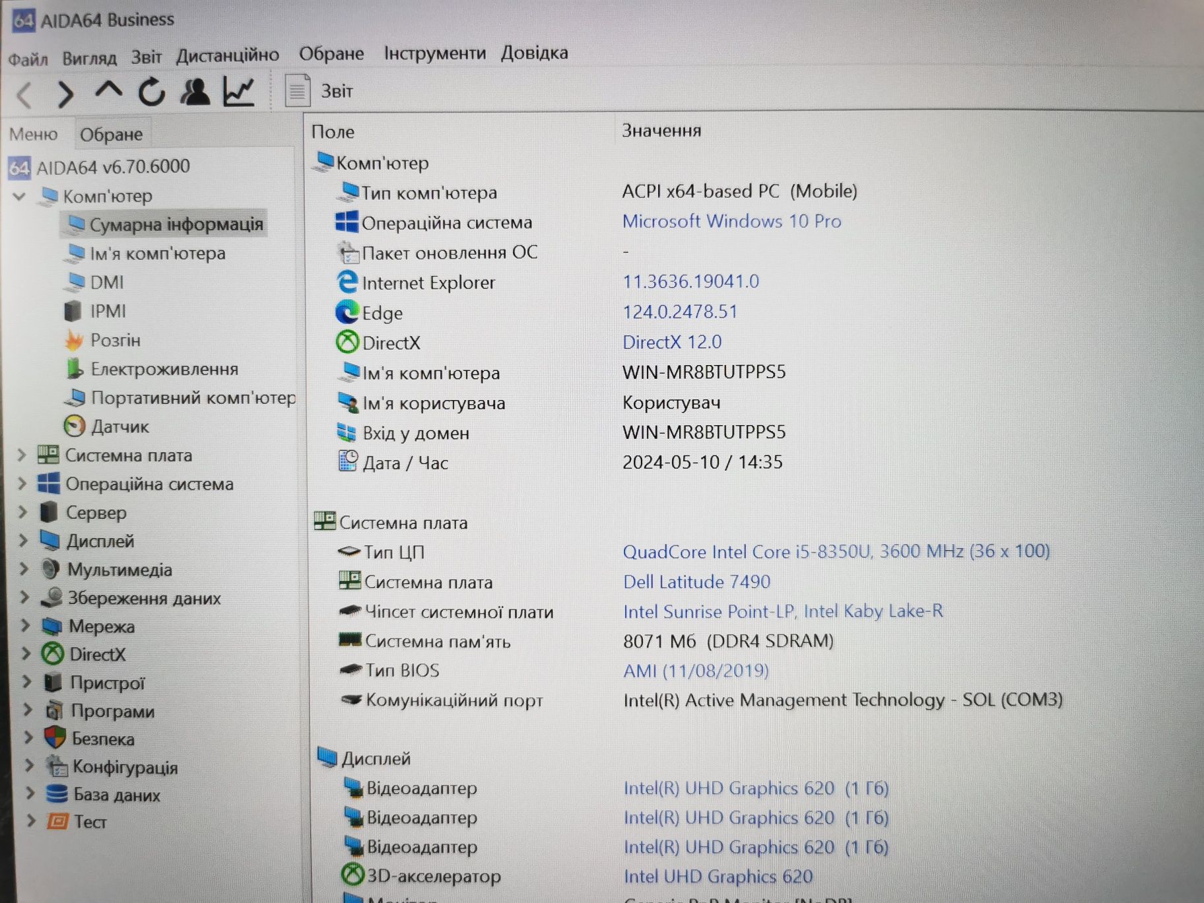
Task: Open the Edge version 124.0.2478.51 link
Action: [680, 312]
